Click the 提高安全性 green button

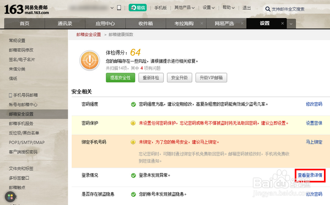coord(121,77)
